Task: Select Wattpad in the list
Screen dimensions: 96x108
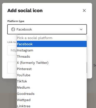Action: [x=52, y=100]
